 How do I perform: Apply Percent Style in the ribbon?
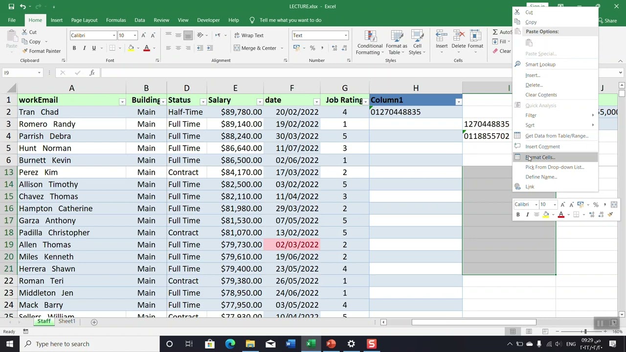pyautogui.click(x=312, y=48)
